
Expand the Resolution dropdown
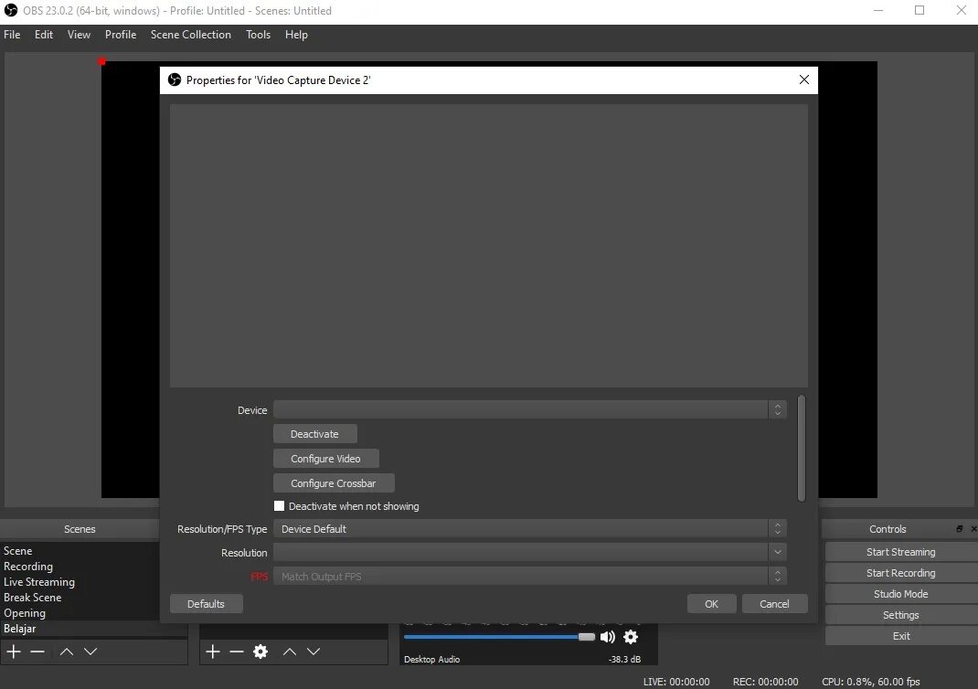(x=778, y=552)
